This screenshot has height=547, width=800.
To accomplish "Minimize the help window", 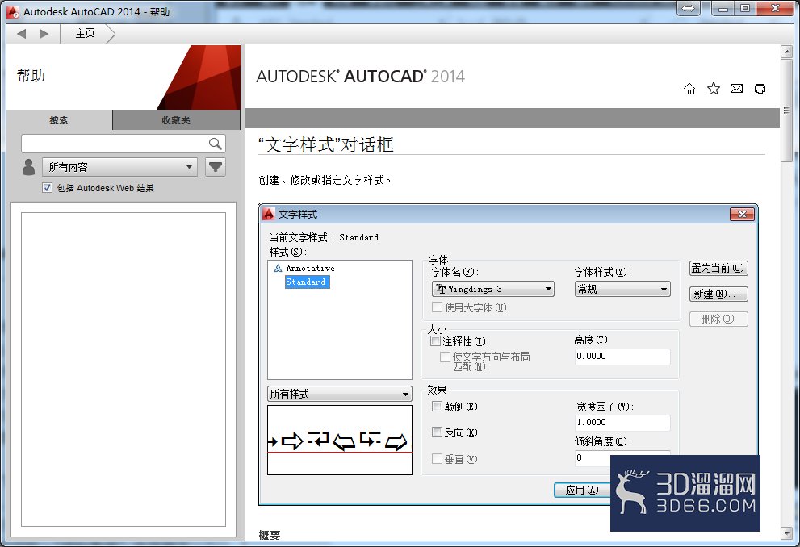I will click(723, 8).
